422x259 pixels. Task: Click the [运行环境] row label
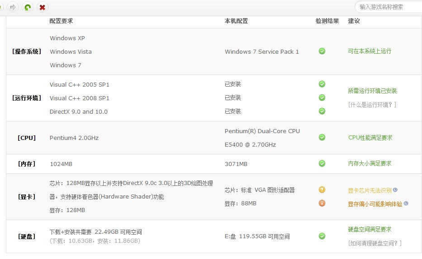coord(27,98)
